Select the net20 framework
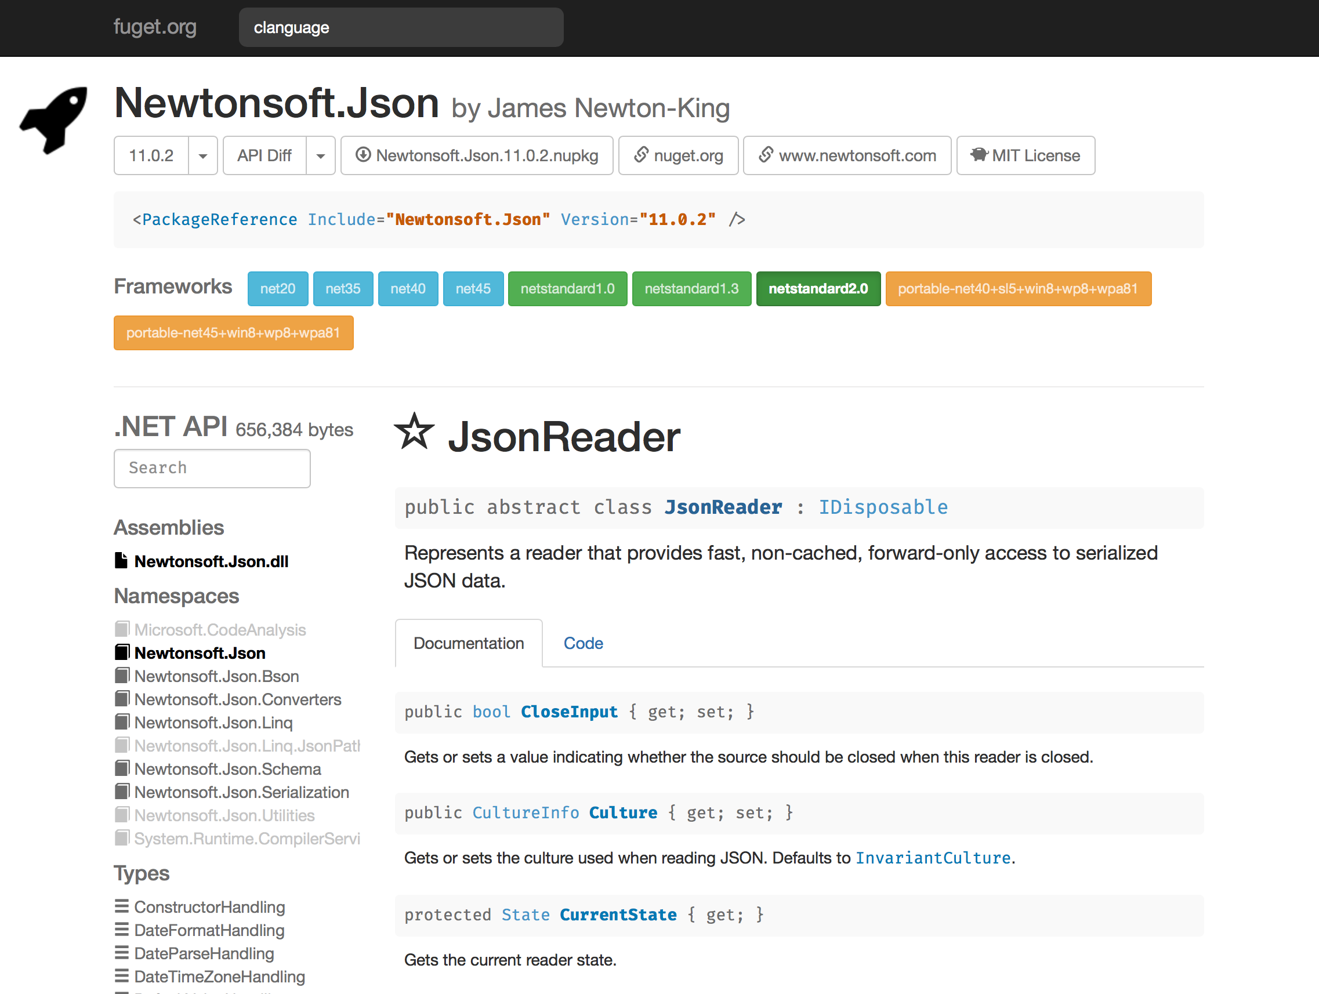This screenshot has width=1319, height=994. pyautogui.click(x=278, y=289)
